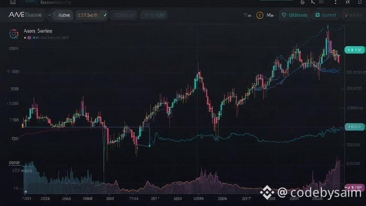Viewport: 366px width, 206px height.
Task: Click the vertical dots icon in top bar
Action: (335, 2)
